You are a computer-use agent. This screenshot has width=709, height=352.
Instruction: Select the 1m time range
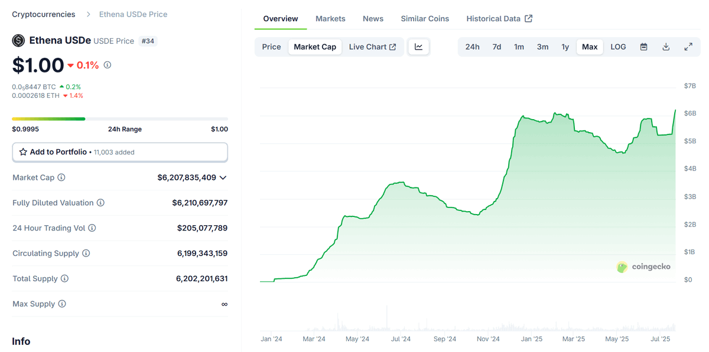point(519,47)
